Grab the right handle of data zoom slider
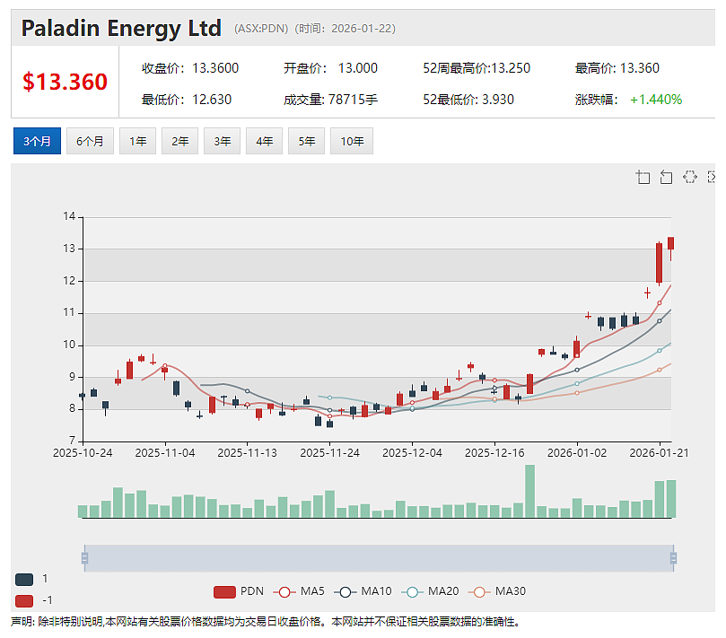726x638 pixels. click(673, 558)
